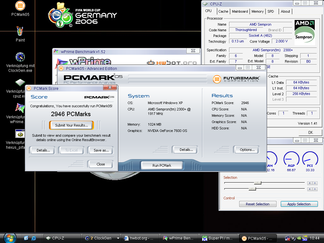Click the 2946 PCMarks score text
This screenshot has width=324, height=243.
click(71, 114)
